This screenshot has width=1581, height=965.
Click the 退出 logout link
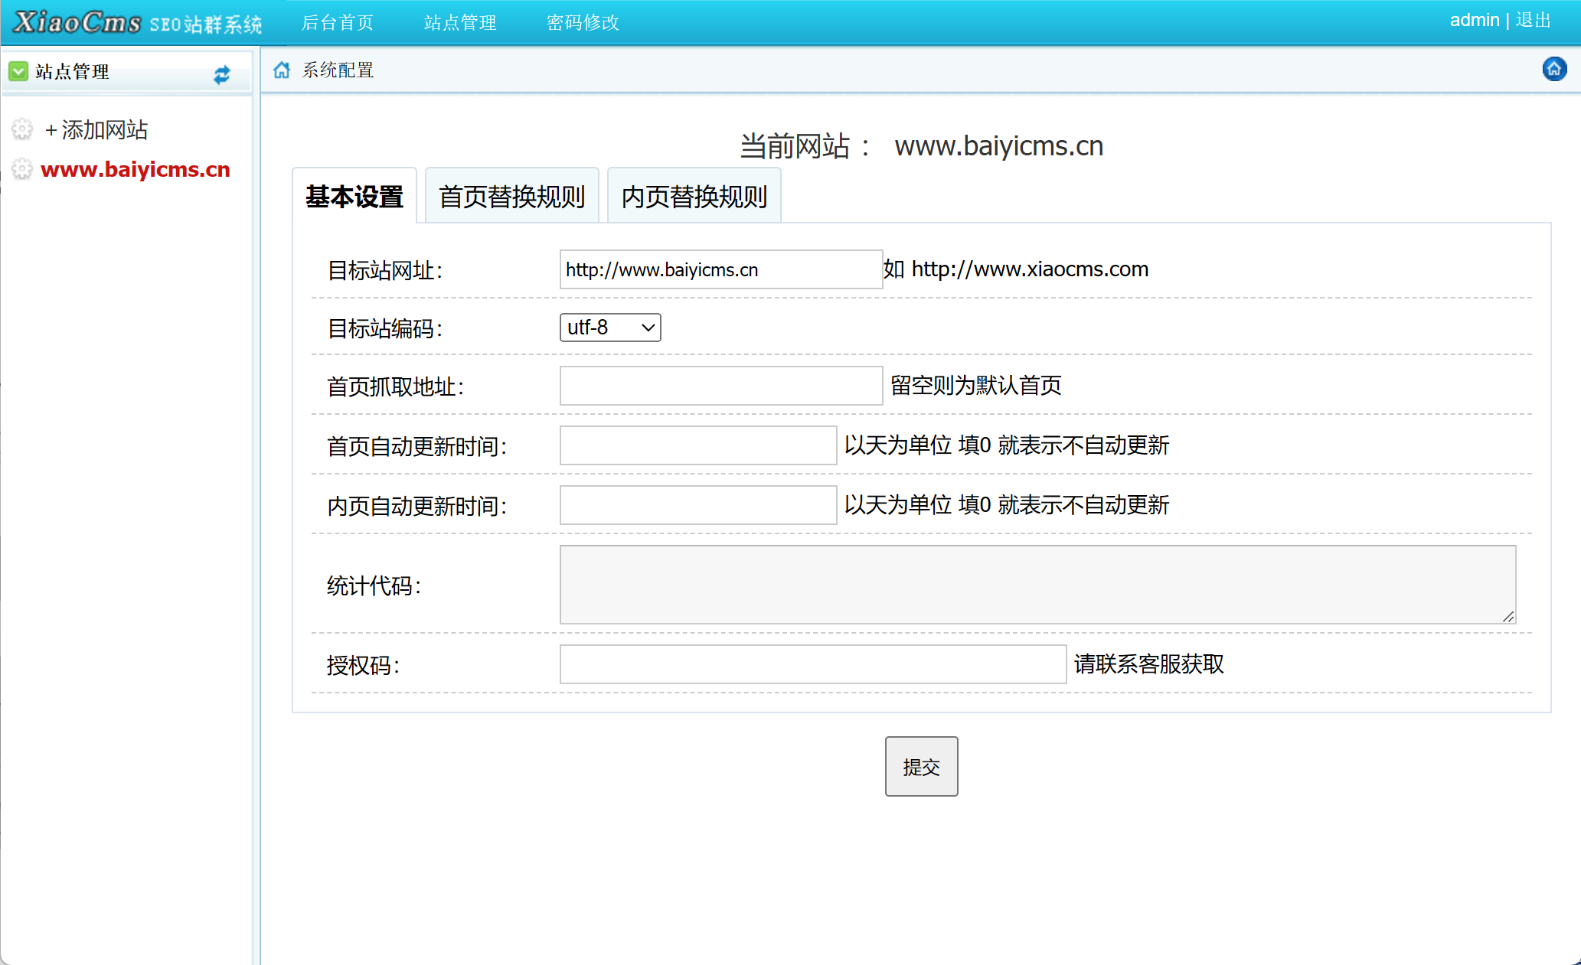(1534, 20)
